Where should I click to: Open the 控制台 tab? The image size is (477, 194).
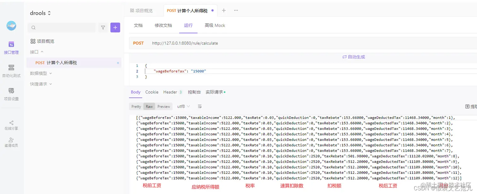coord(194,92)
